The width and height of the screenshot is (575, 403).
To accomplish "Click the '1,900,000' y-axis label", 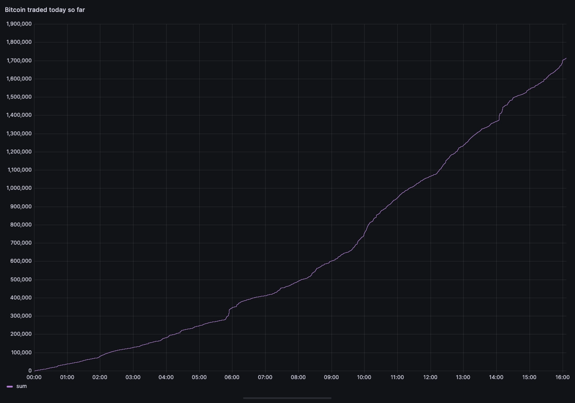I will click(x=19, y=24).
